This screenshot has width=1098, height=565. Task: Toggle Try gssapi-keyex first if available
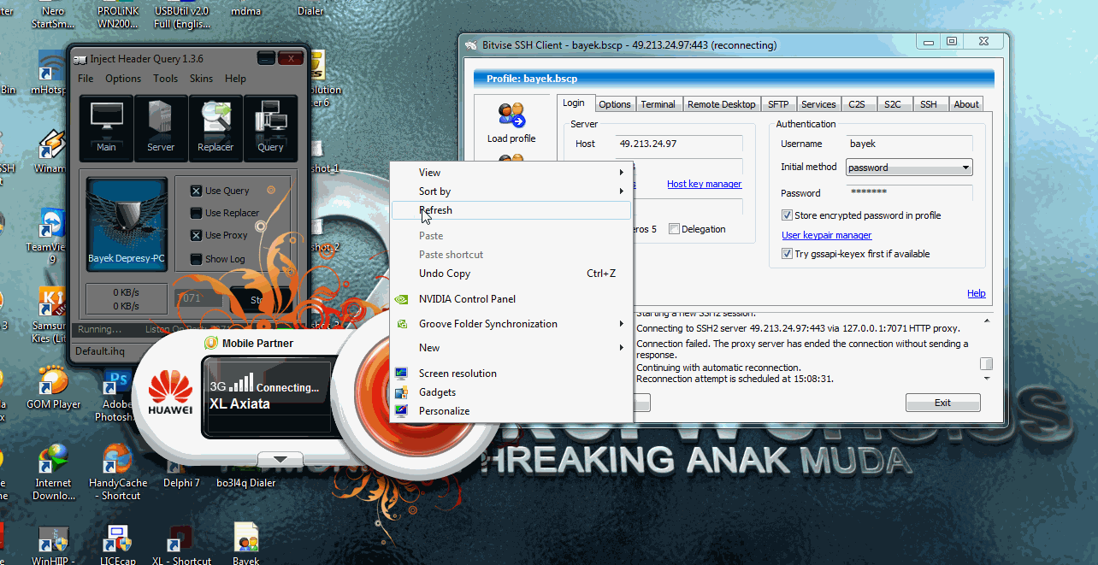(787, 254)
